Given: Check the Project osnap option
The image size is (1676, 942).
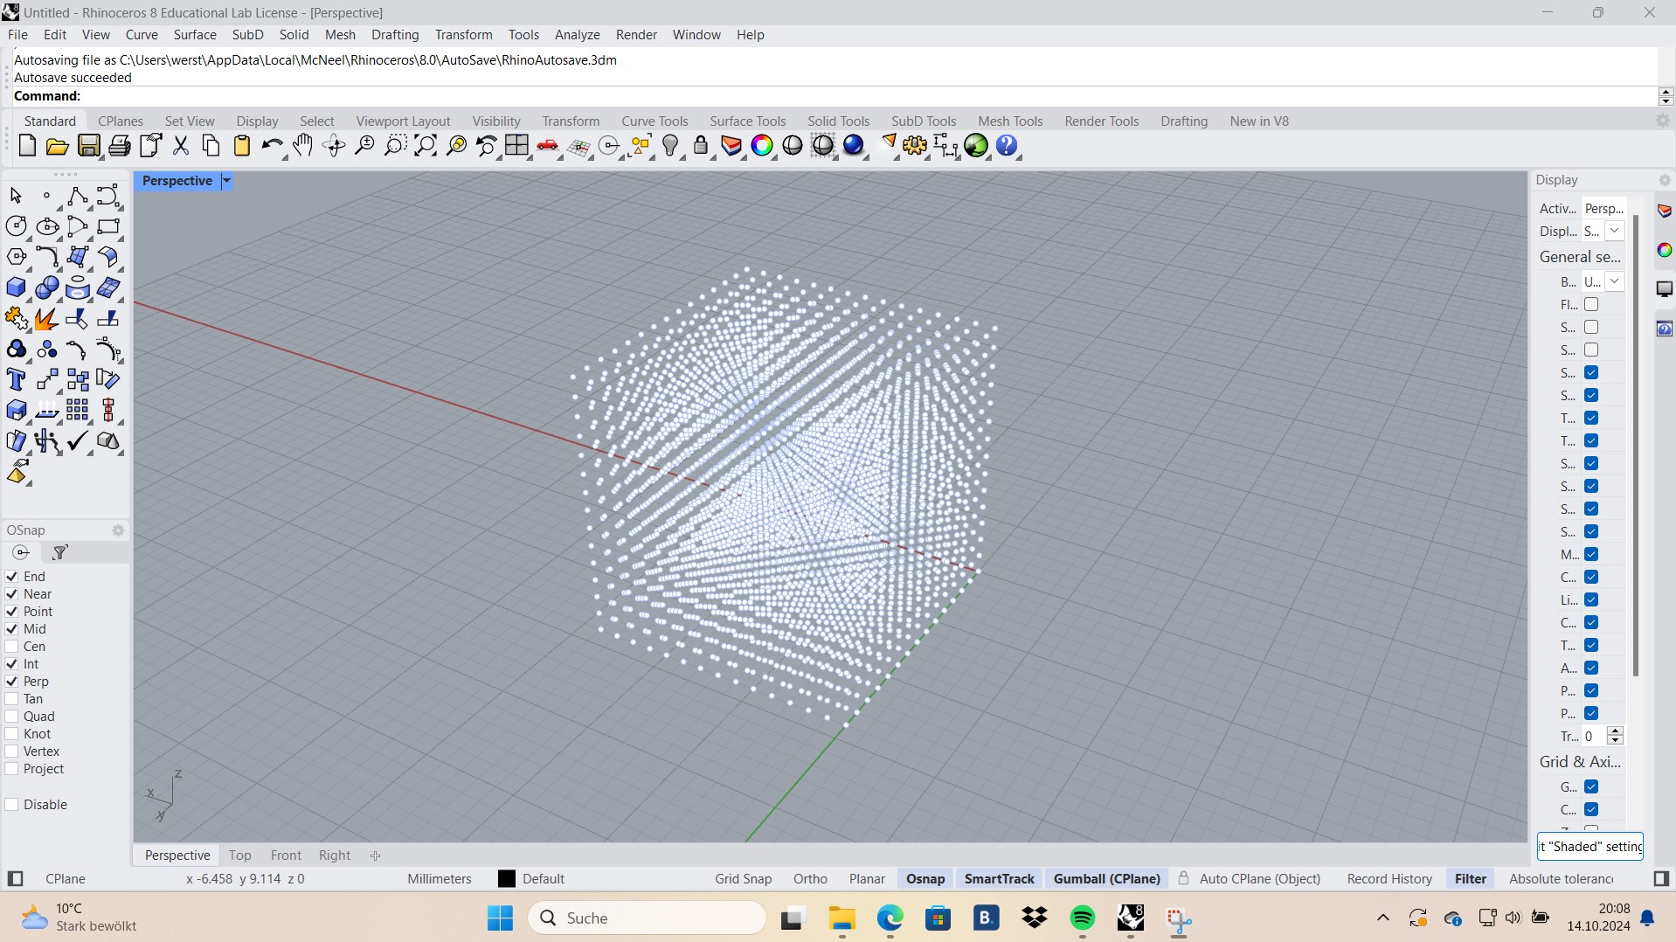Looking at the screenshot, I should point(12,769).
